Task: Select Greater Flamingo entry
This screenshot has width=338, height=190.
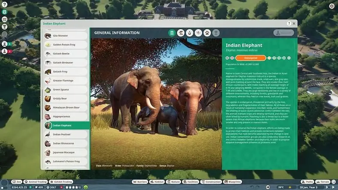Action: coord(66,81)
